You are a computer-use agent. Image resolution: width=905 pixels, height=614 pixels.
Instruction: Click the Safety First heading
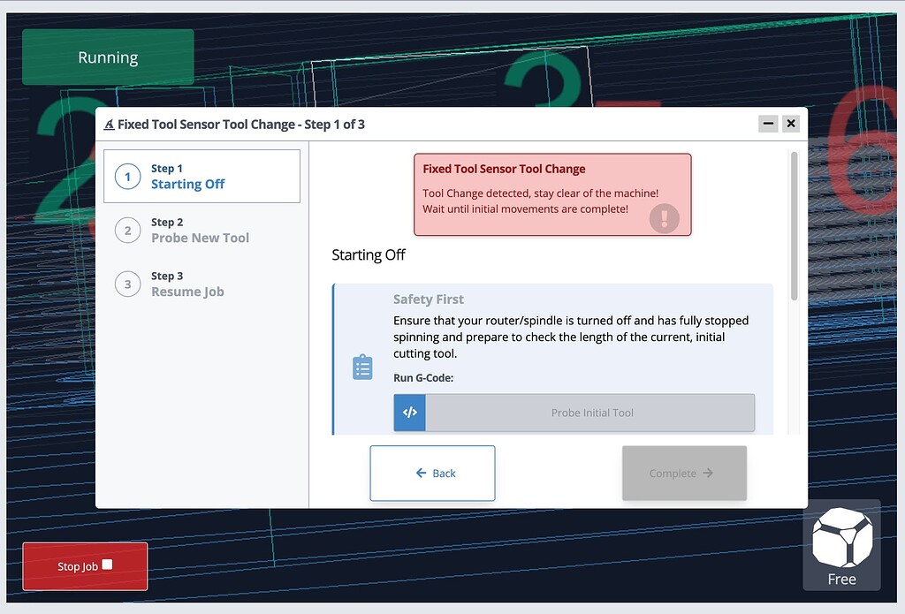428,299
